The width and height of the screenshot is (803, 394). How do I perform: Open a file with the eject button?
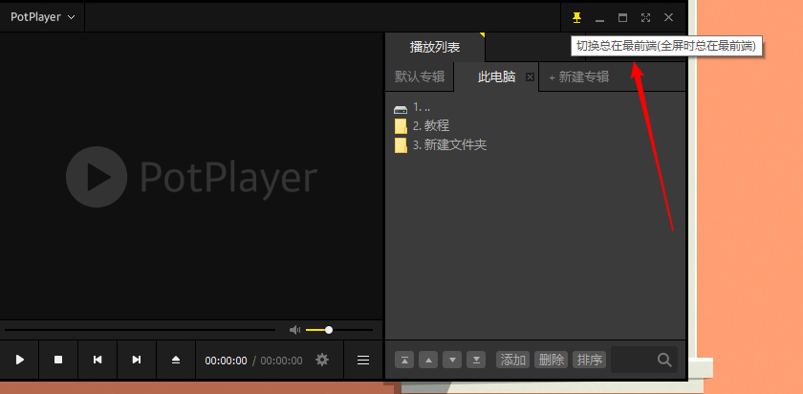point(176,360)
